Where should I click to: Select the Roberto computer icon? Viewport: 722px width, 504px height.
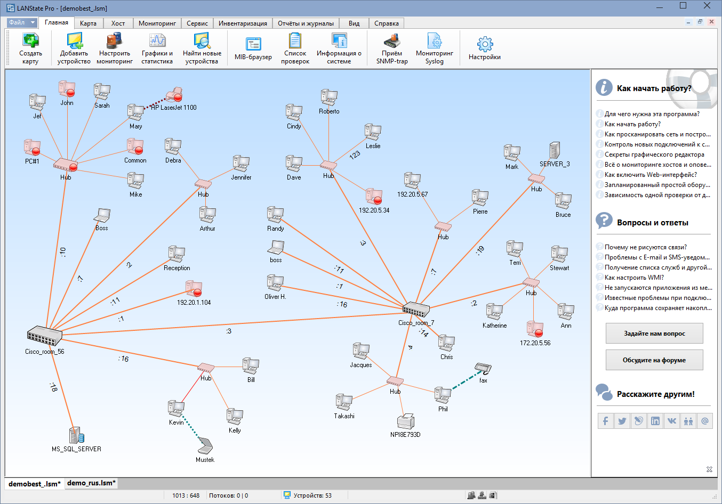(x=329, y=97)
